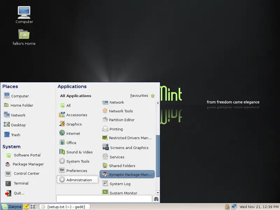Click the applications list scrollbar thumb
This screenshot has width=280, height=210.
click(x=158, y=156)
